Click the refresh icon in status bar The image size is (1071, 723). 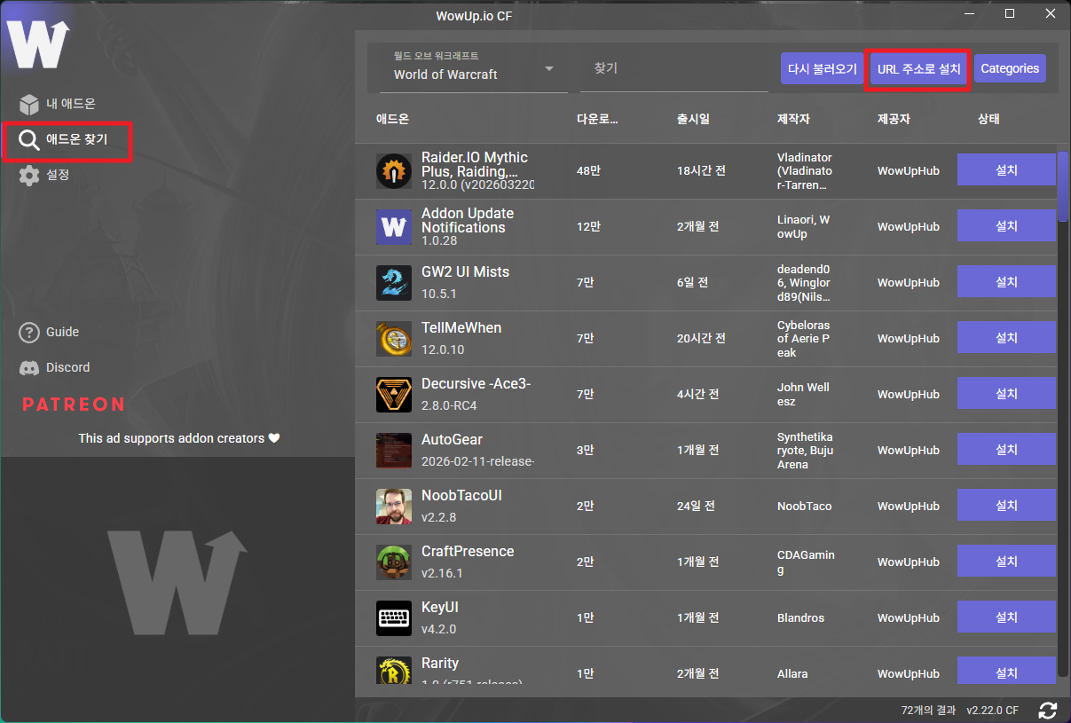tap(1048, 710)
